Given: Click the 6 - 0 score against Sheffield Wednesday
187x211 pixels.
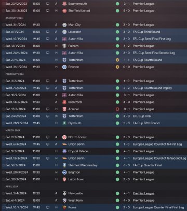Looking at the screenshot, I should [x=126, y=165].
